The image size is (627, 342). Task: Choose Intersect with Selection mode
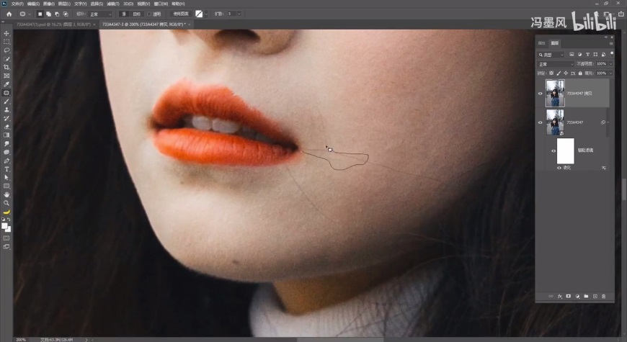[66, 14]
